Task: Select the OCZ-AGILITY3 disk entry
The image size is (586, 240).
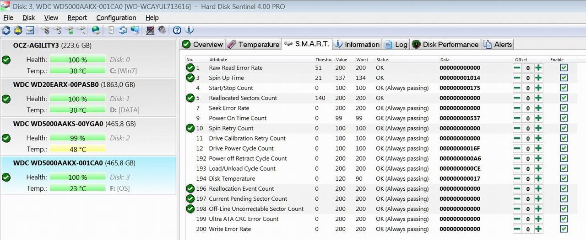Action: coord(88,58)
